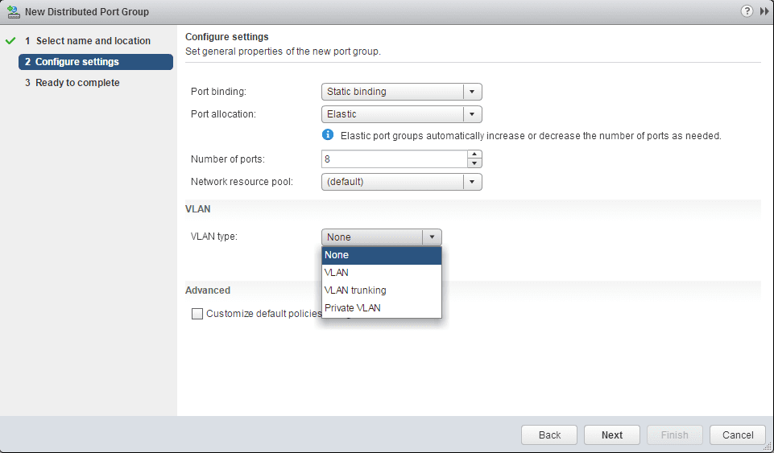
Task: Click the Next button
Action: 611,435
